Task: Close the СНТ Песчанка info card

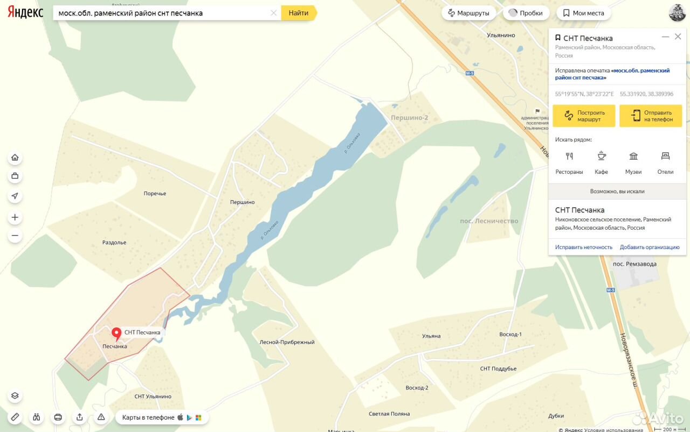Action: coord(678,37)
